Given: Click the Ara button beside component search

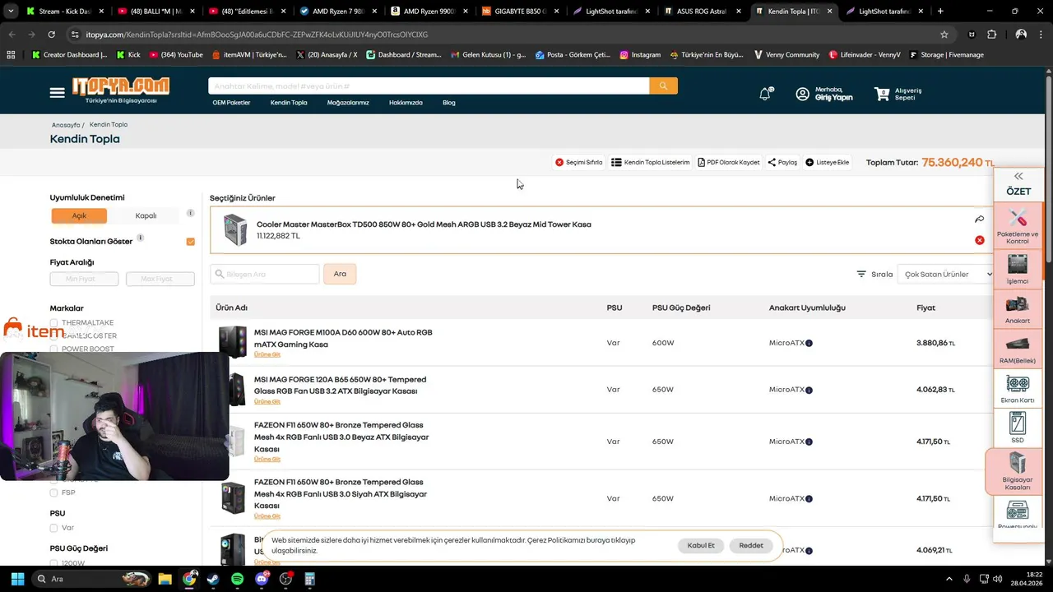Looking at the screenshot, I should pos(340,274).
